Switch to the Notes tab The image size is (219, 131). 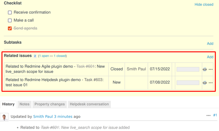tap(24, 104)
